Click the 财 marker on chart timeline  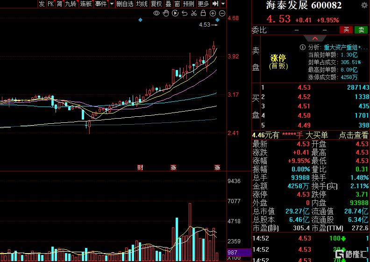pyautogui.click(x=141, y=168)
